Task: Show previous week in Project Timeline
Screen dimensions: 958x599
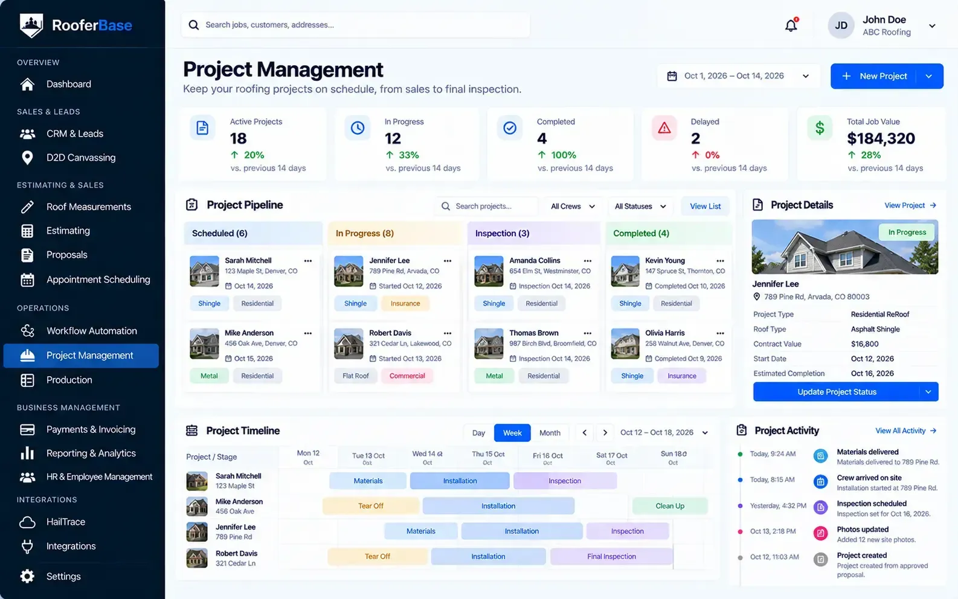Action: [584, 432]
